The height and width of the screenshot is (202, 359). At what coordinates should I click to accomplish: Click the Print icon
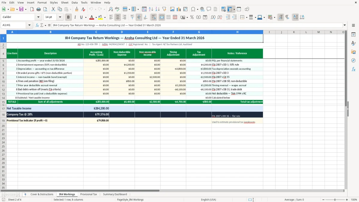click(38, 9)
